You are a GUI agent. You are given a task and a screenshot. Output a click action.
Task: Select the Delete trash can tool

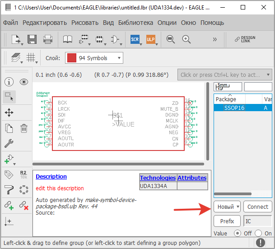coord(24,128)
